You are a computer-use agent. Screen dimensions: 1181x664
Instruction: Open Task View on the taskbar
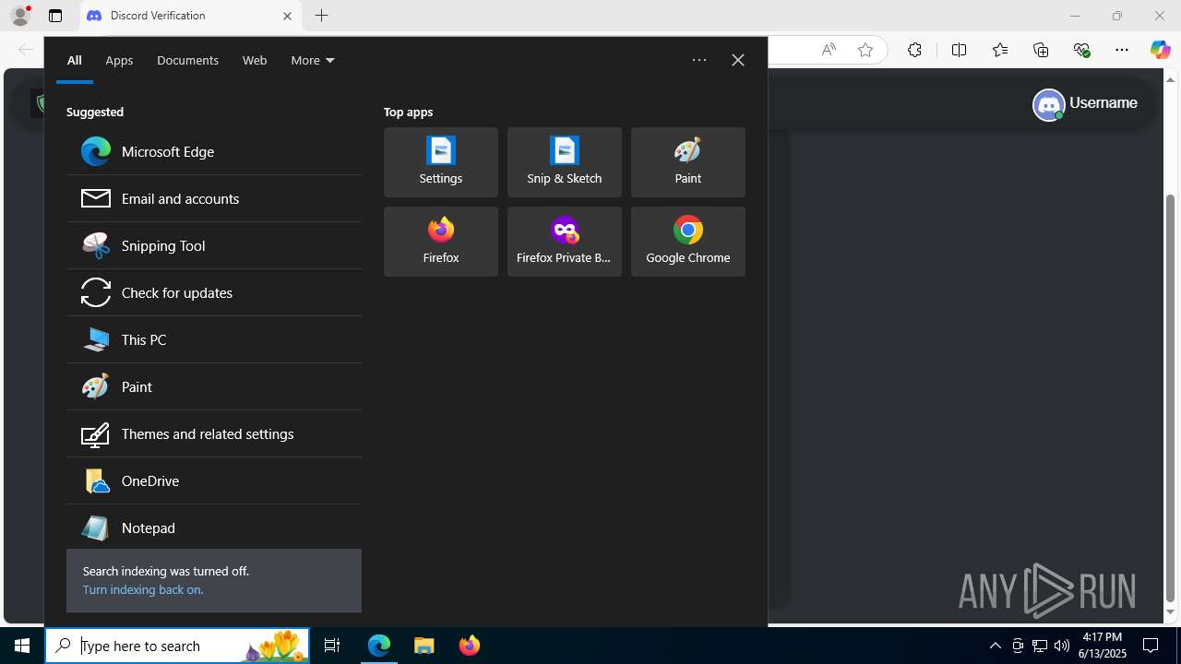[332, 646]
